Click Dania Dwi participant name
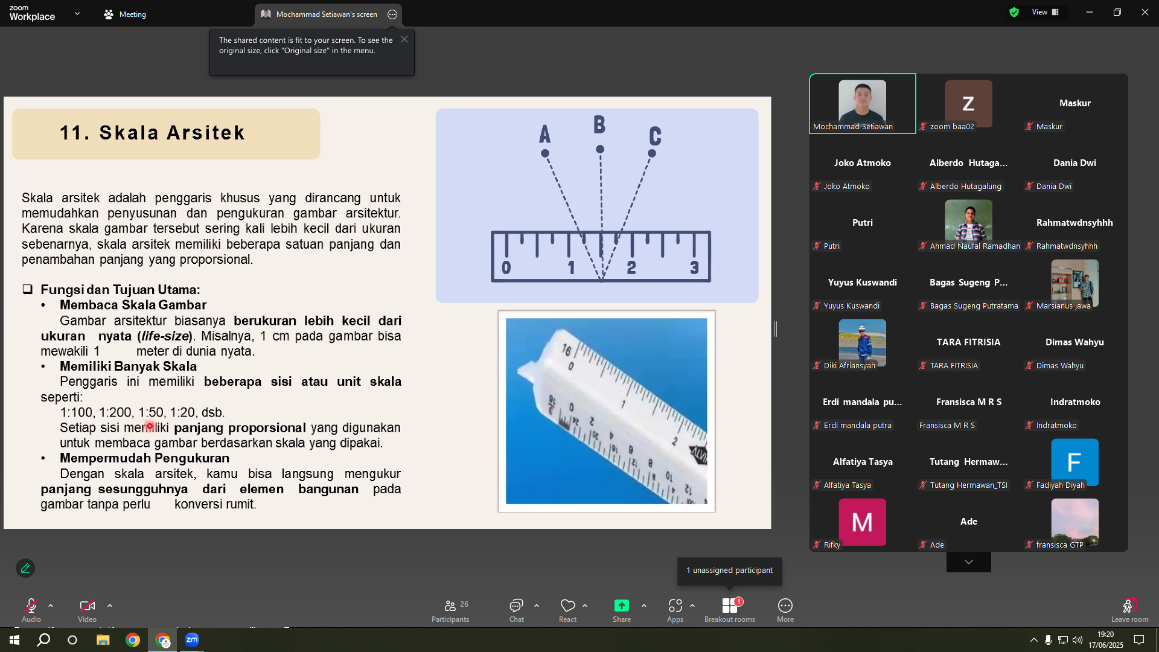This screenshot has height=652, width=1159. point(1075,163)
